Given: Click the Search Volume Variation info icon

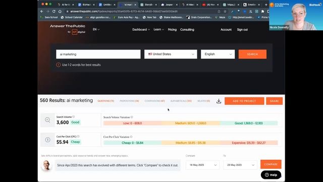Looking at the screenshot, I should (132, 117).
